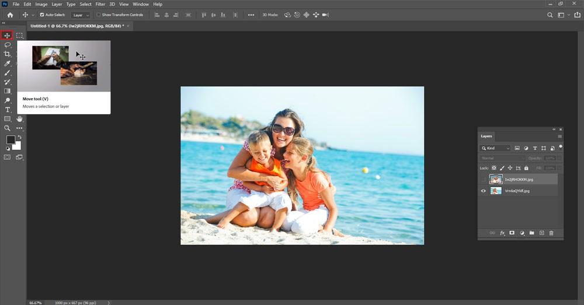Open the Layers panel menu
584x305 pixels.
pyautogui.click(x=559, y=136)
